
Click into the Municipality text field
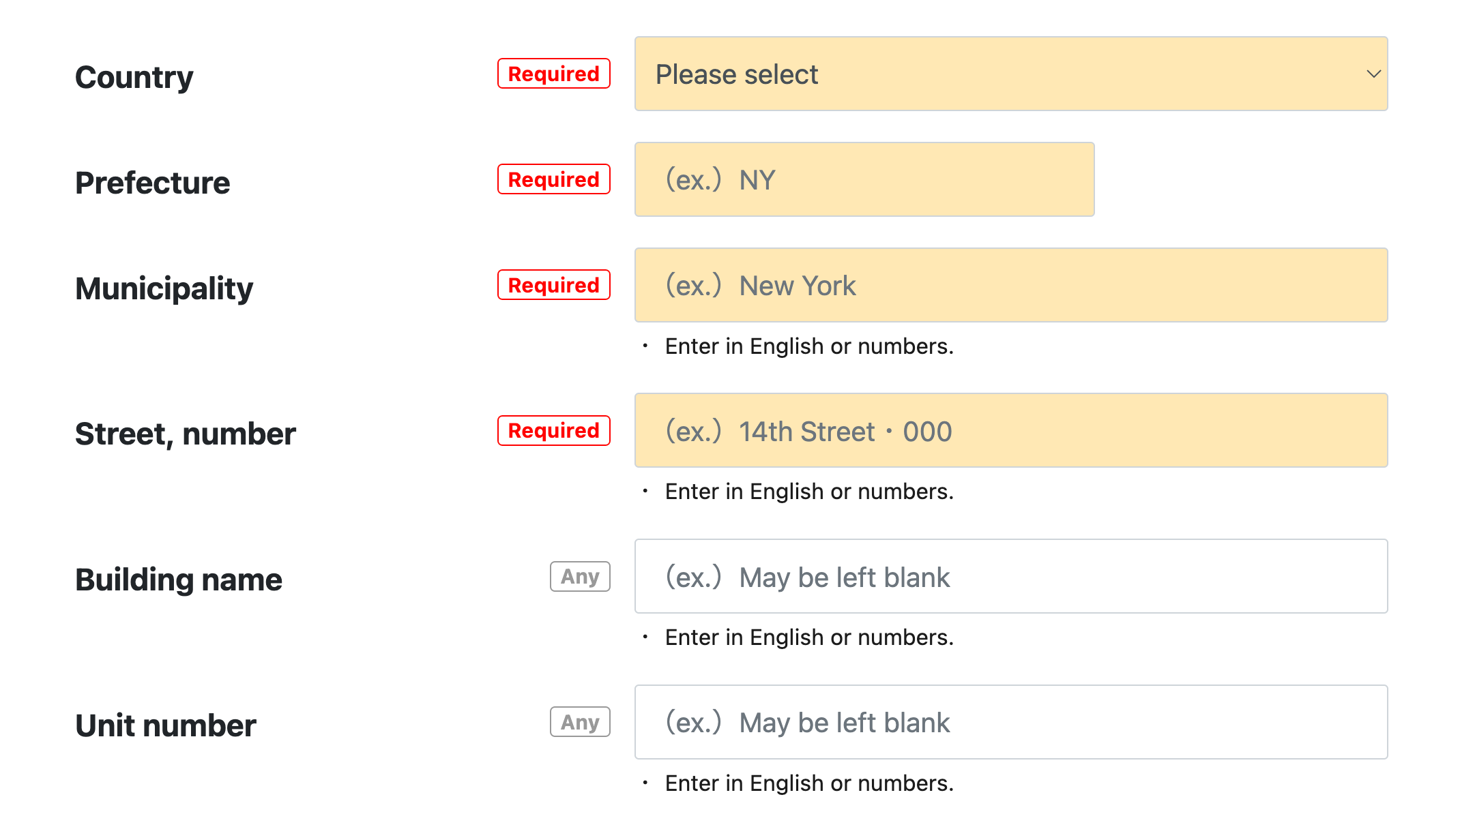[x=1010, y=285]
